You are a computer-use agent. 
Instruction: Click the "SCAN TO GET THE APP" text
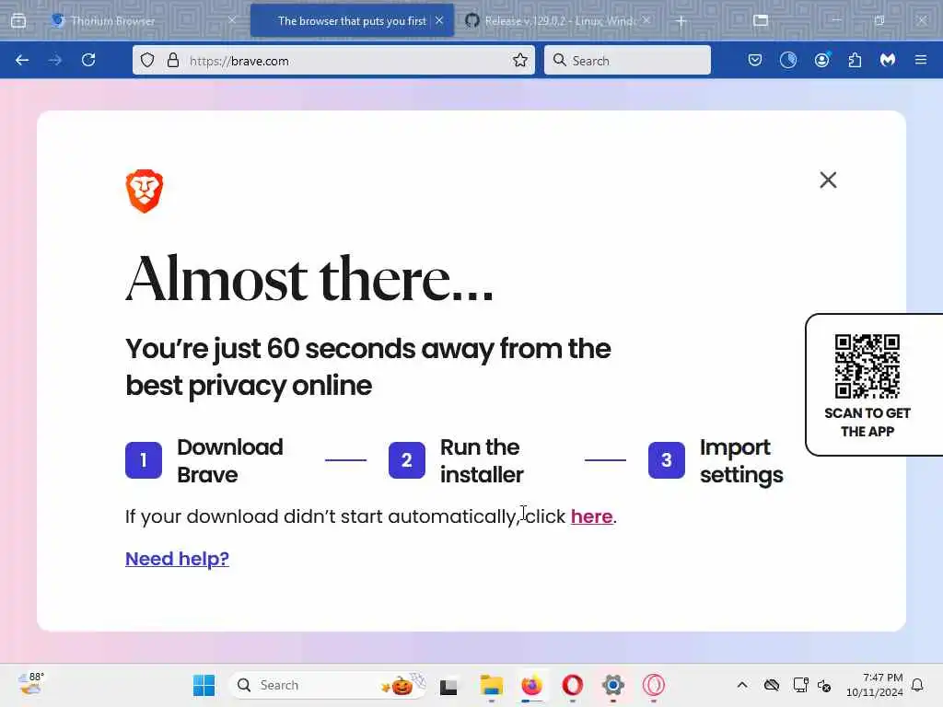(x=867, y=422)
